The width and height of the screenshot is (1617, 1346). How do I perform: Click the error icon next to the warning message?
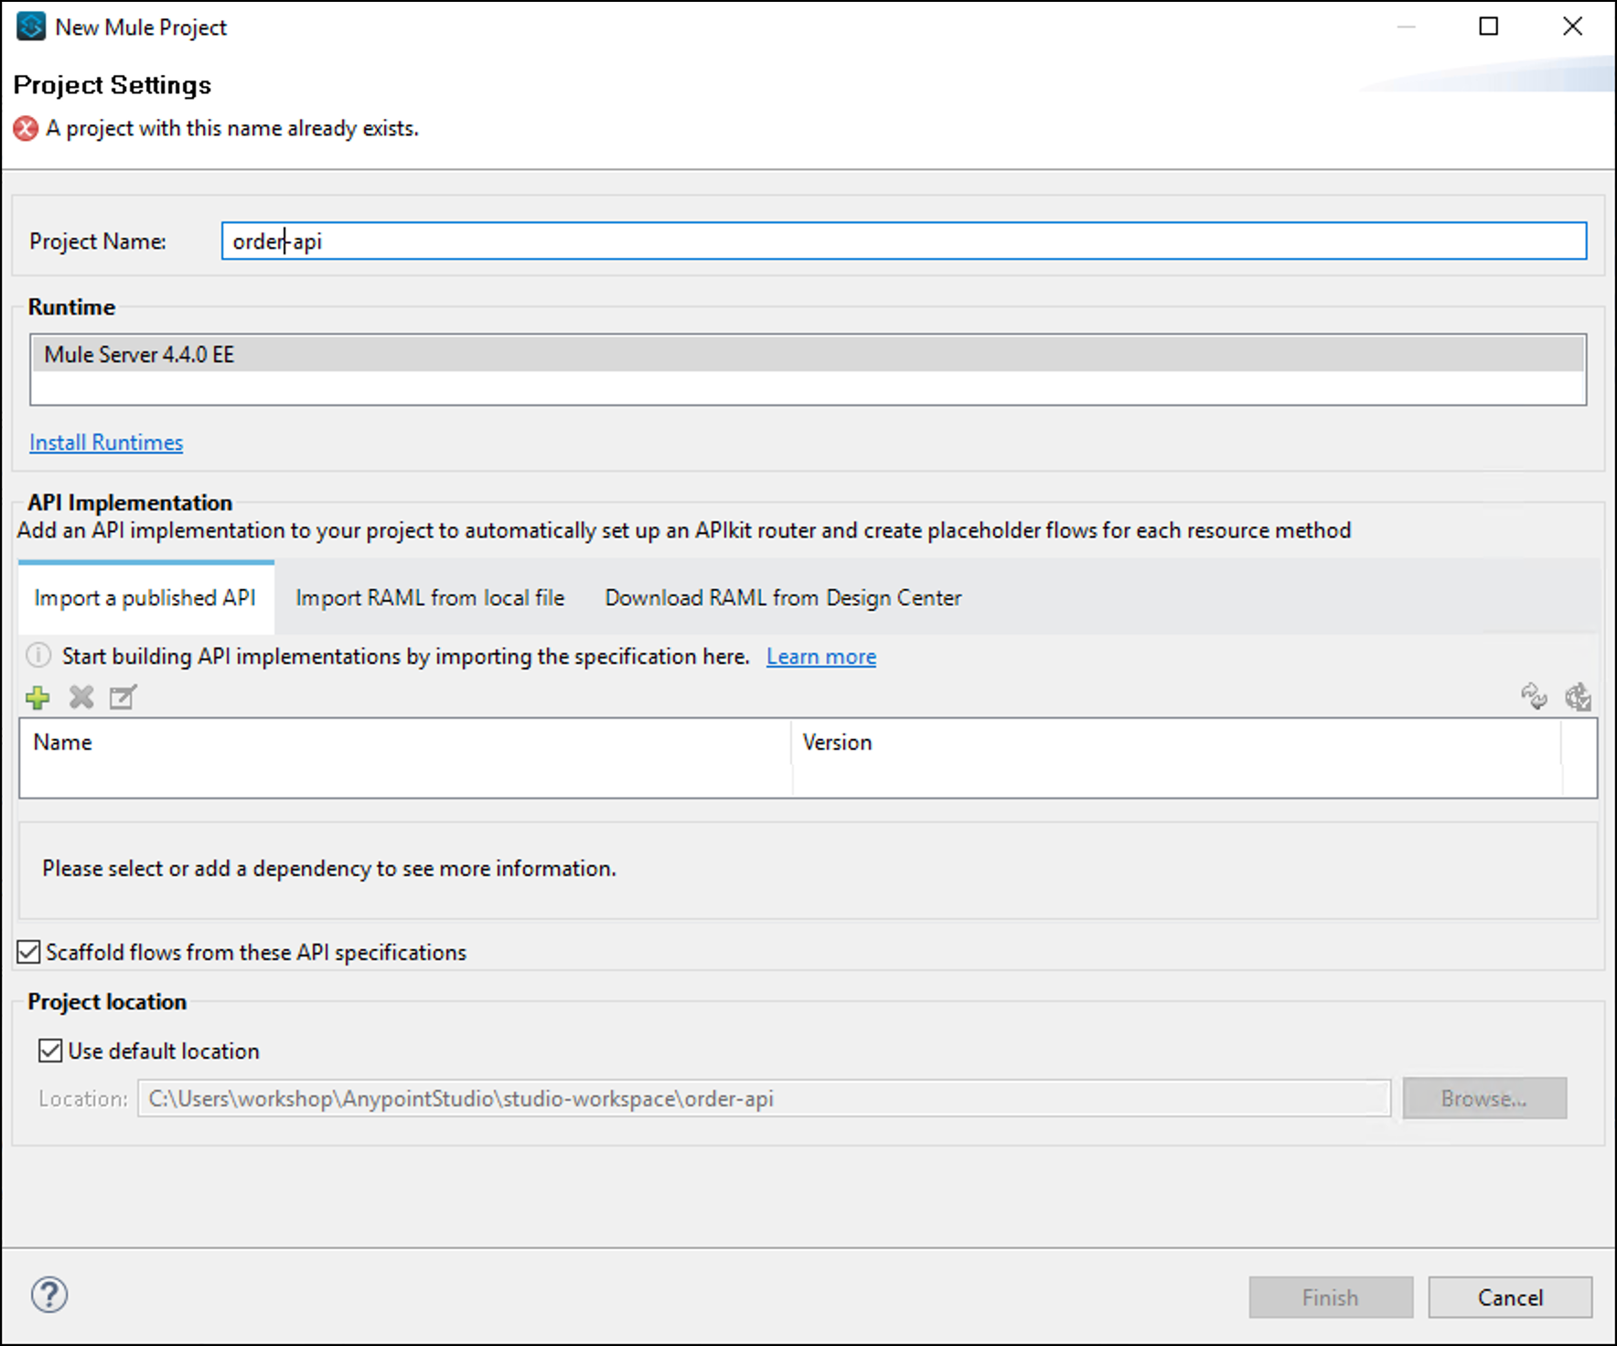coord(24,128)
